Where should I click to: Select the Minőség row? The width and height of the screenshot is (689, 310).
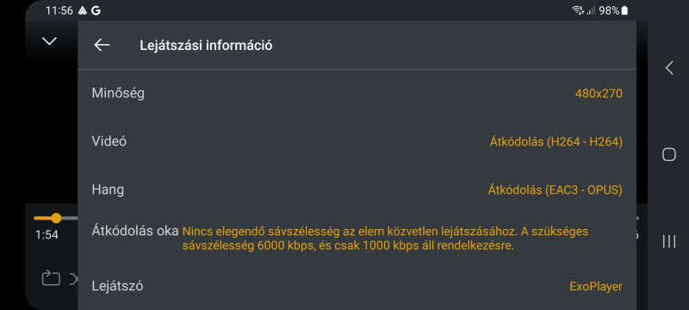point(357,94)
